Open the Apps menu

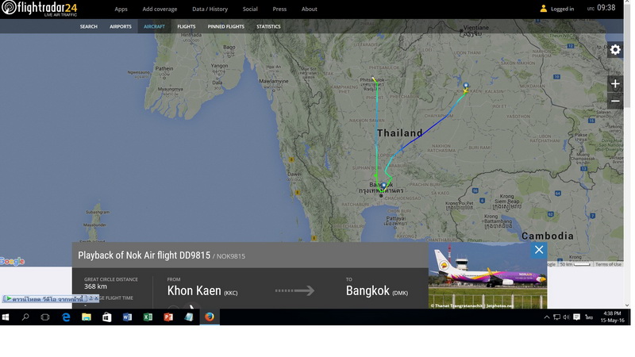click(x=121, y=9)
